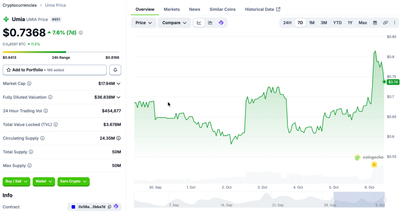Click the blue chain square in contract
Image resolution: width=401 pixels, height=213 pixels.
pyautogui.click(x=73, y=207)
